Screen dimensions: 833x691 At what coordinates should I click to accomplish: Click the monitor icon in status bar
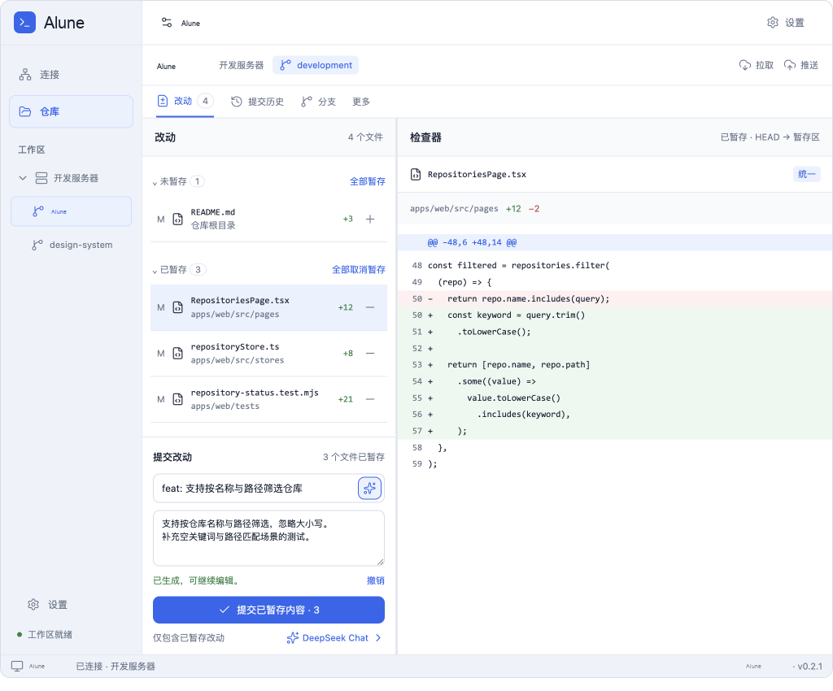(x=17, y=666)
